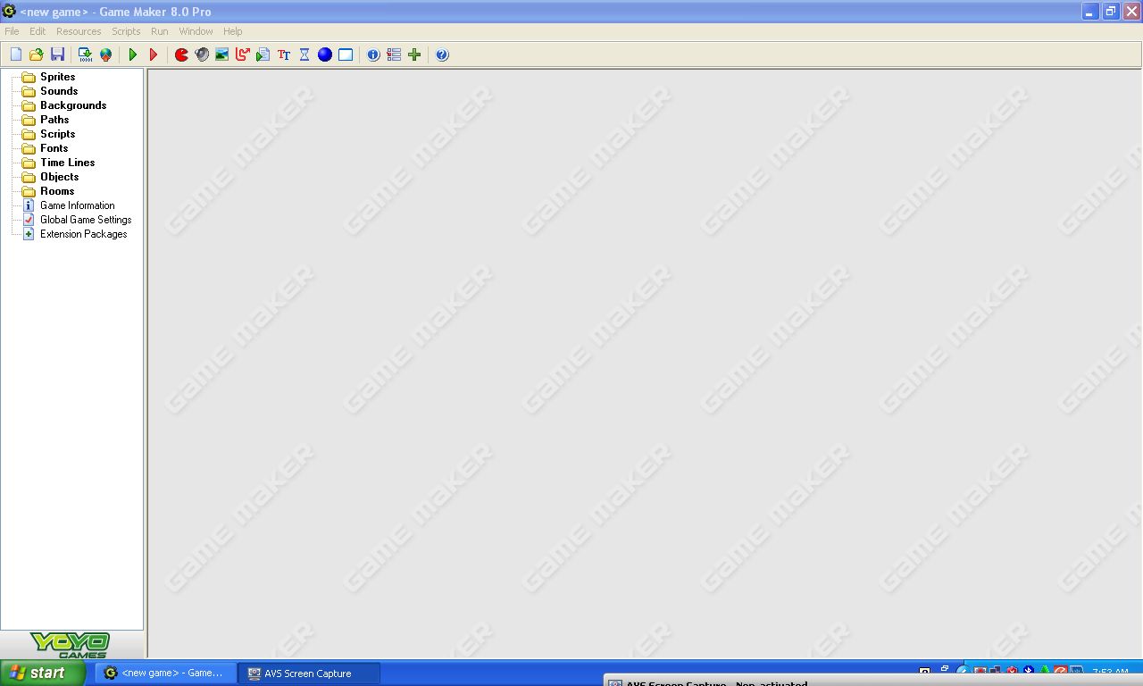Open the Resources menu
Screen dimensions: 1143x686
79,30
